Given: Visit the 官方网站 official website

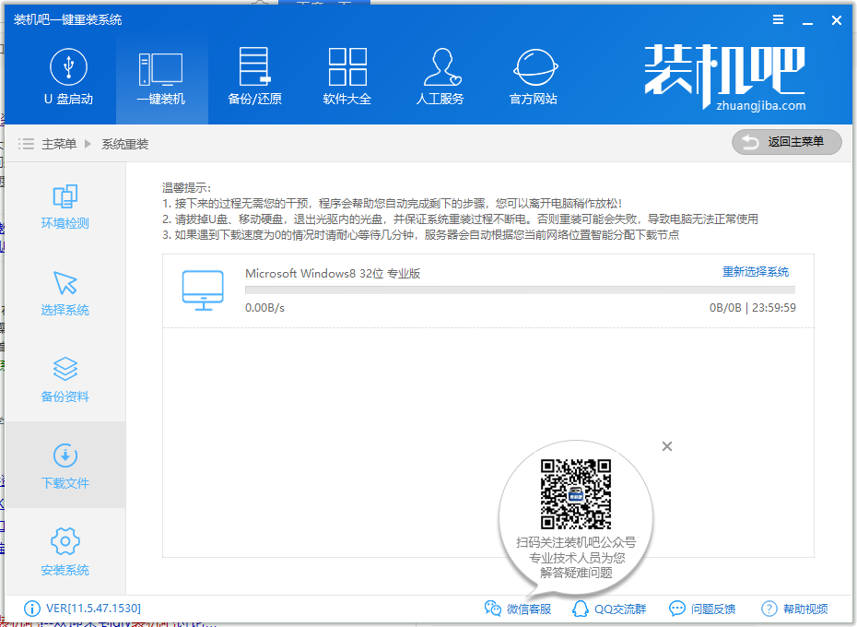Looking at the screenshot, I should [x=533, y=78].
